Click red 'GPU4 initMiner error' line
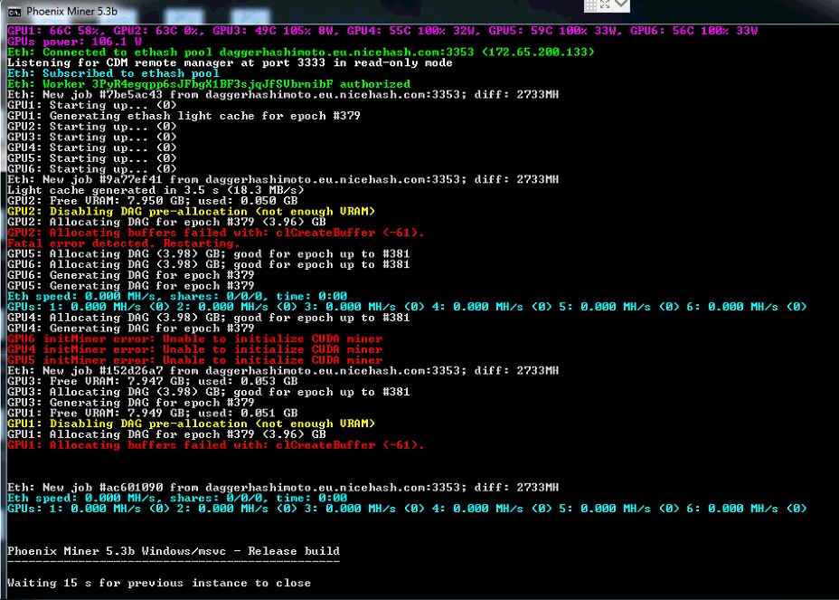The image size is (839, 600). coord(194,349)
